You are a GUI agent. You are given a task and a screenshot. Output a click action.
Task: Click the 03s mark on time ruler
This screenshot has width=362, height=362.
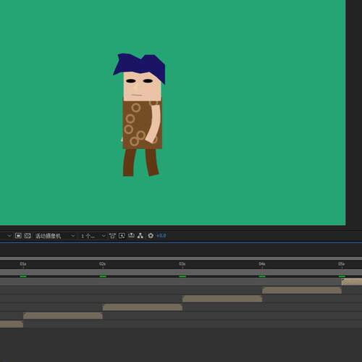(182, 264)
